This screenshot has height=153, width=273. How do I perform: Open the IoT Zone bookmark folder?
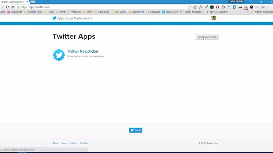[x=119, y=12]
